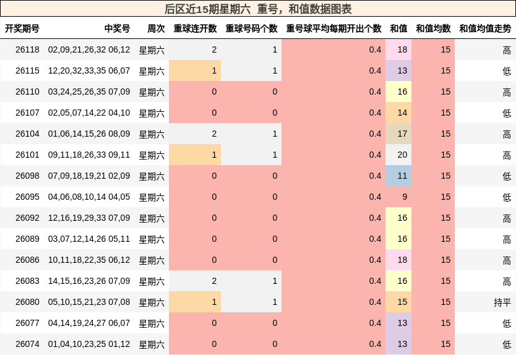The width and height of the screenshot is (516, 355).
Task: Click 重球连开数 value 0 in row 26077
Action: tap(195, 323)
